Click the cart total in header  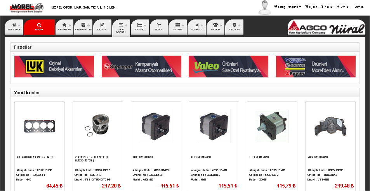tap(311, 7)
